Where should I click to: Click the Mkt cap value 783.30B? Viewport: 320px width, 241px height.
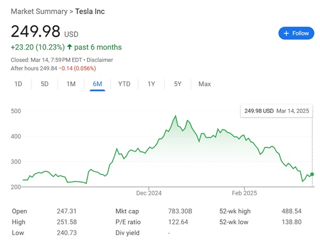tap(180, 211)
